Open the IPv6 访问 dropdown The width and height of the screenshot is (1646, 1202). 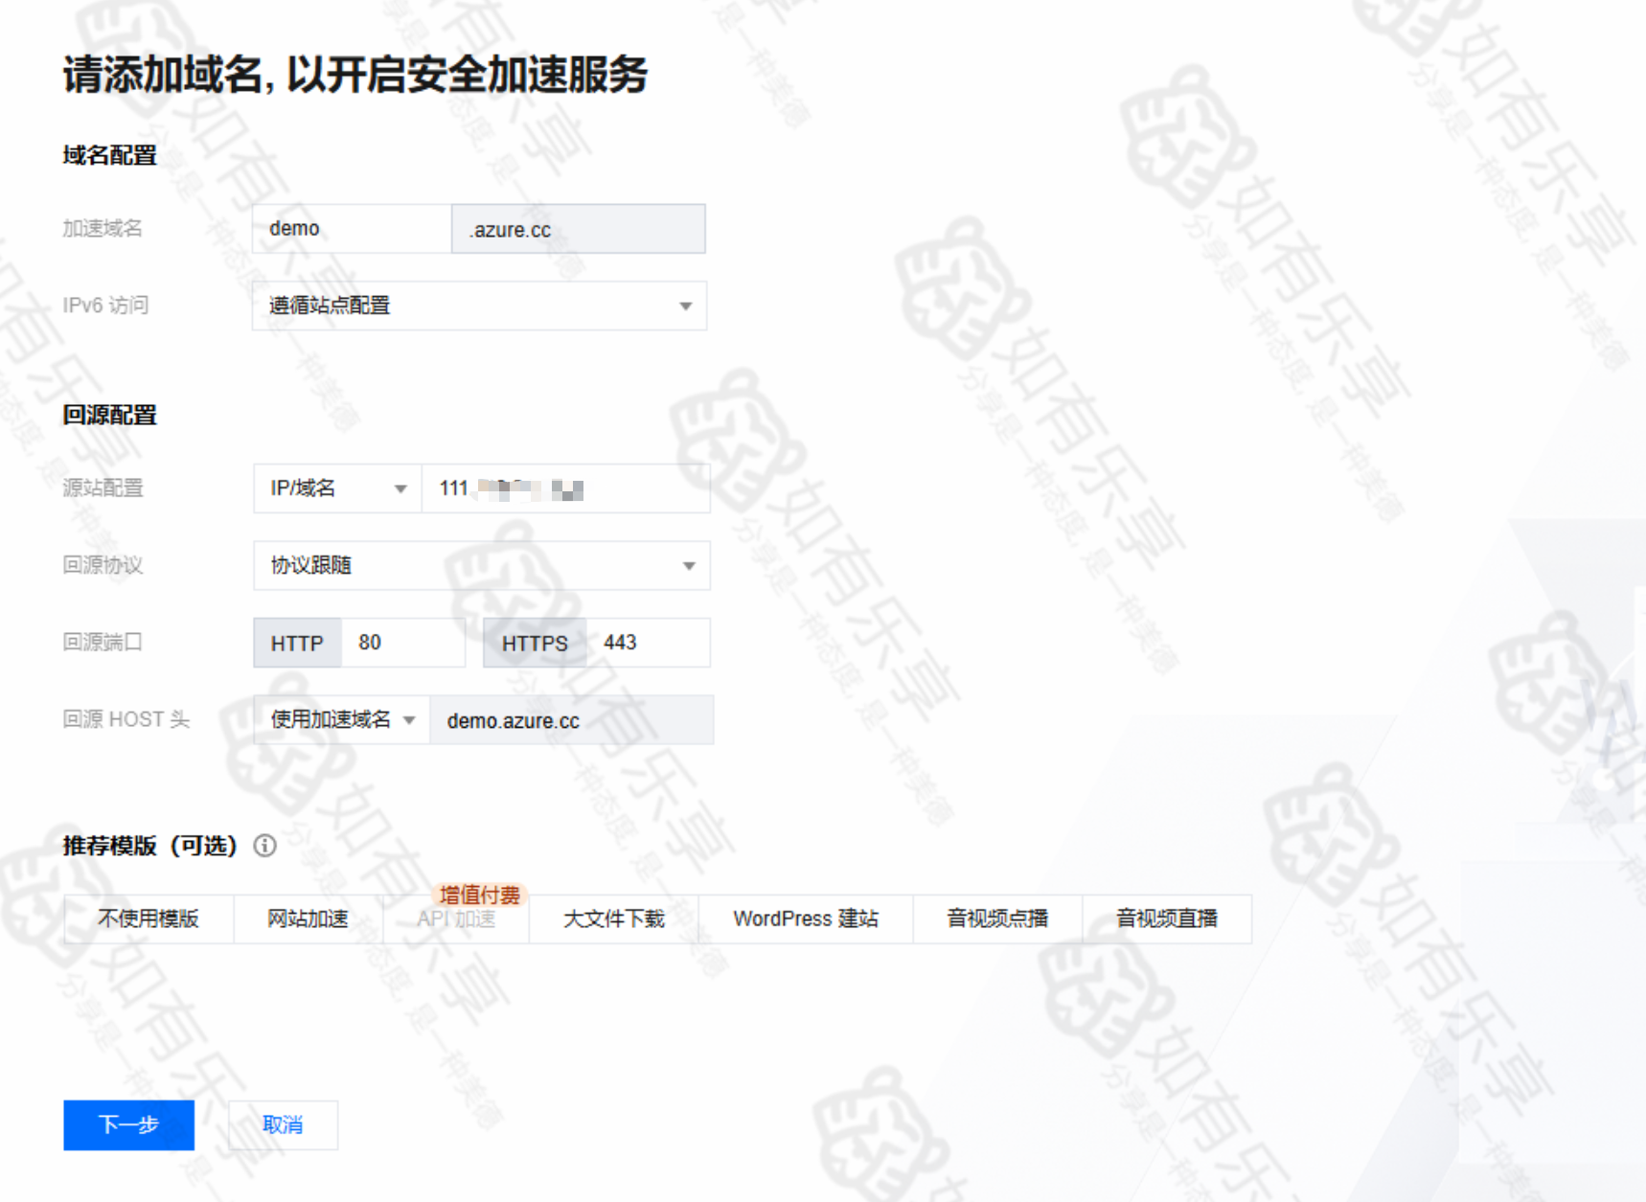pyautogui.click(x=479, y=306)
